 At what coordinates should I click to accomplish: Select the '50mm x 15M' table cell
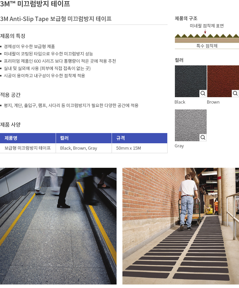[129, 148]
